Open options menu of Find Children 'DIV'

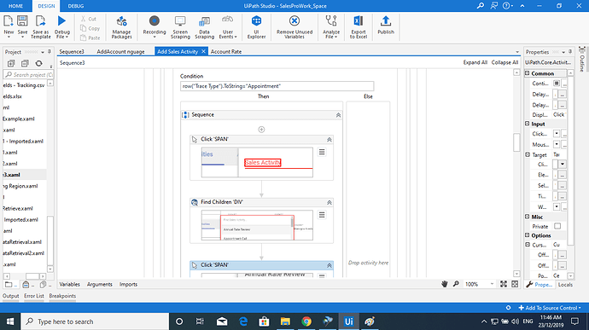[322, 215]
